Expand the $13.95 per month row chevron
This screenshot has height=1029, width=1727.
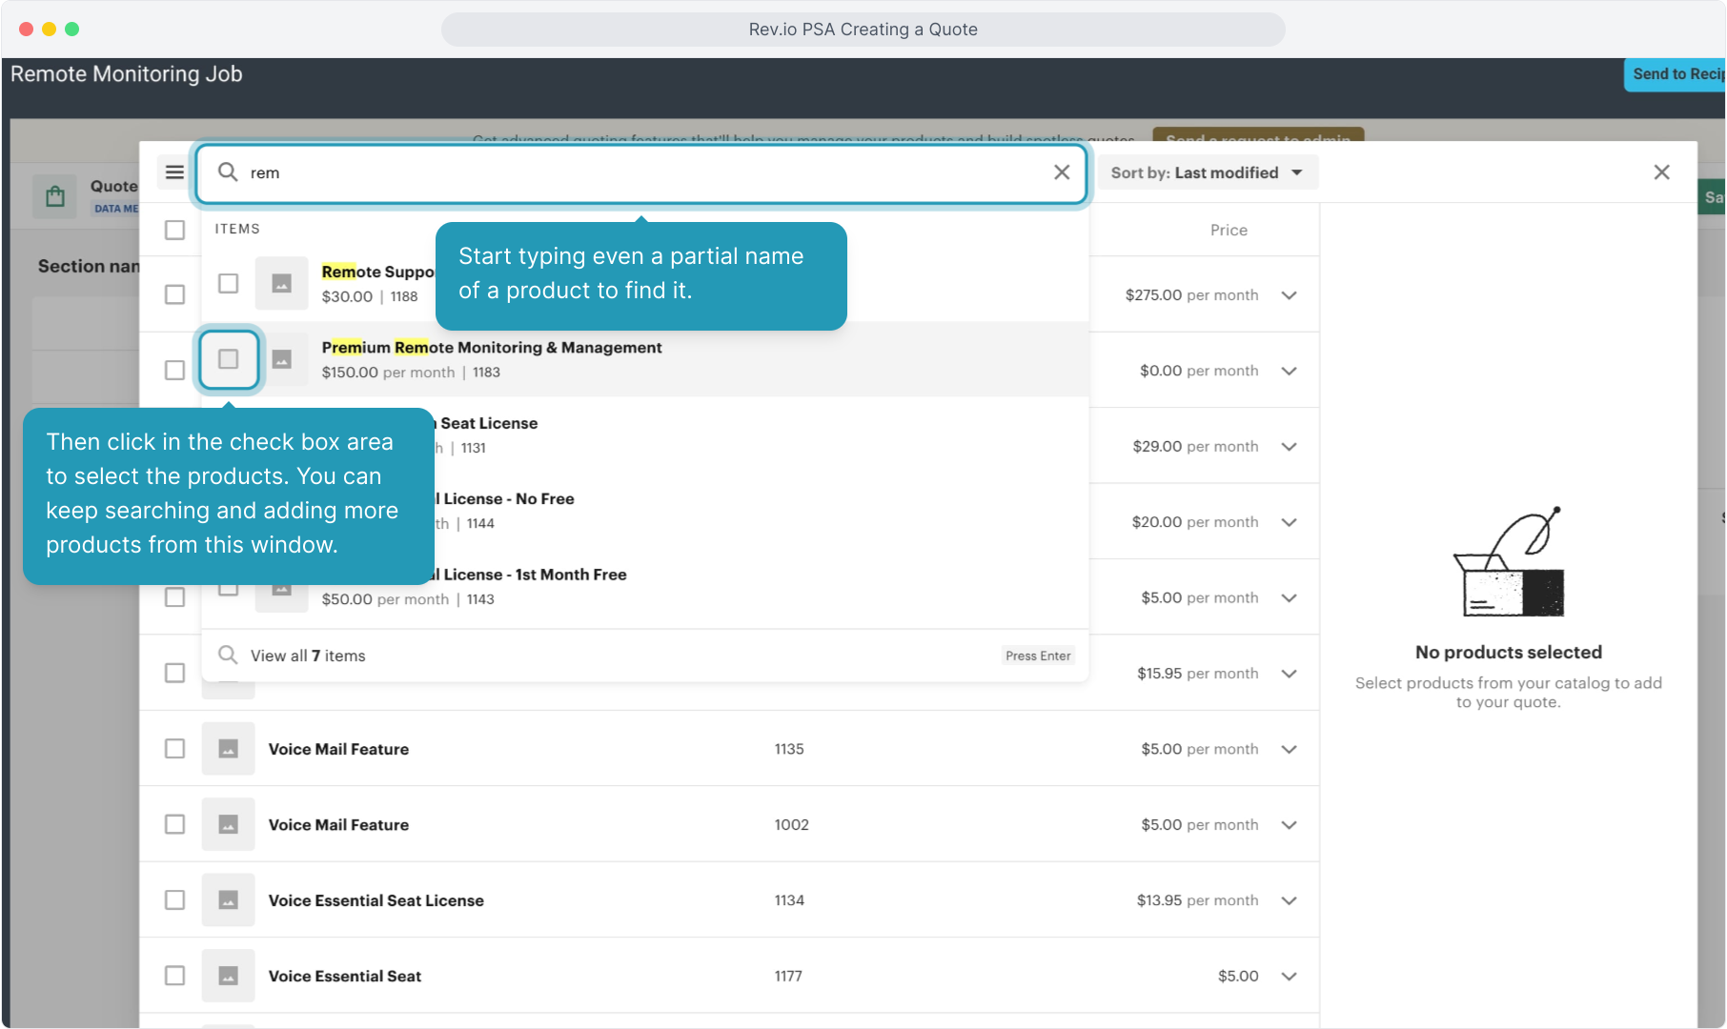coord(1289,900)
